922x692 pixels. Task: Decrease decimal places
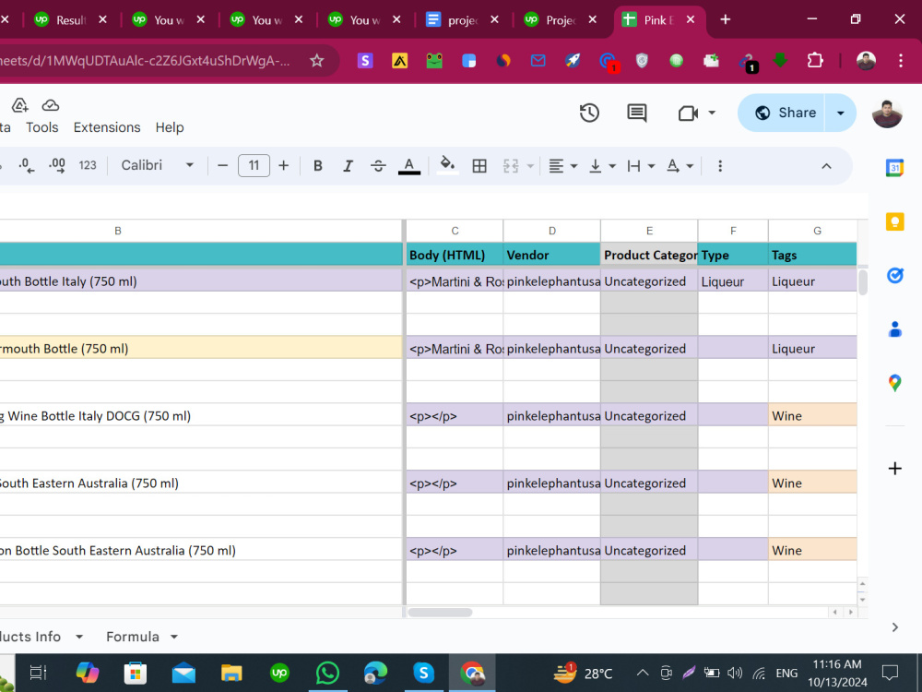point(26,166)
